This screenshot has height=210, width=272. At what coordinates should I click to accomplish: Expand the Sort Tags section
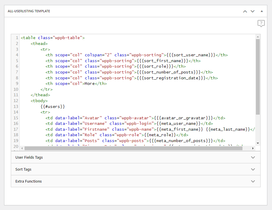[136, 169]
